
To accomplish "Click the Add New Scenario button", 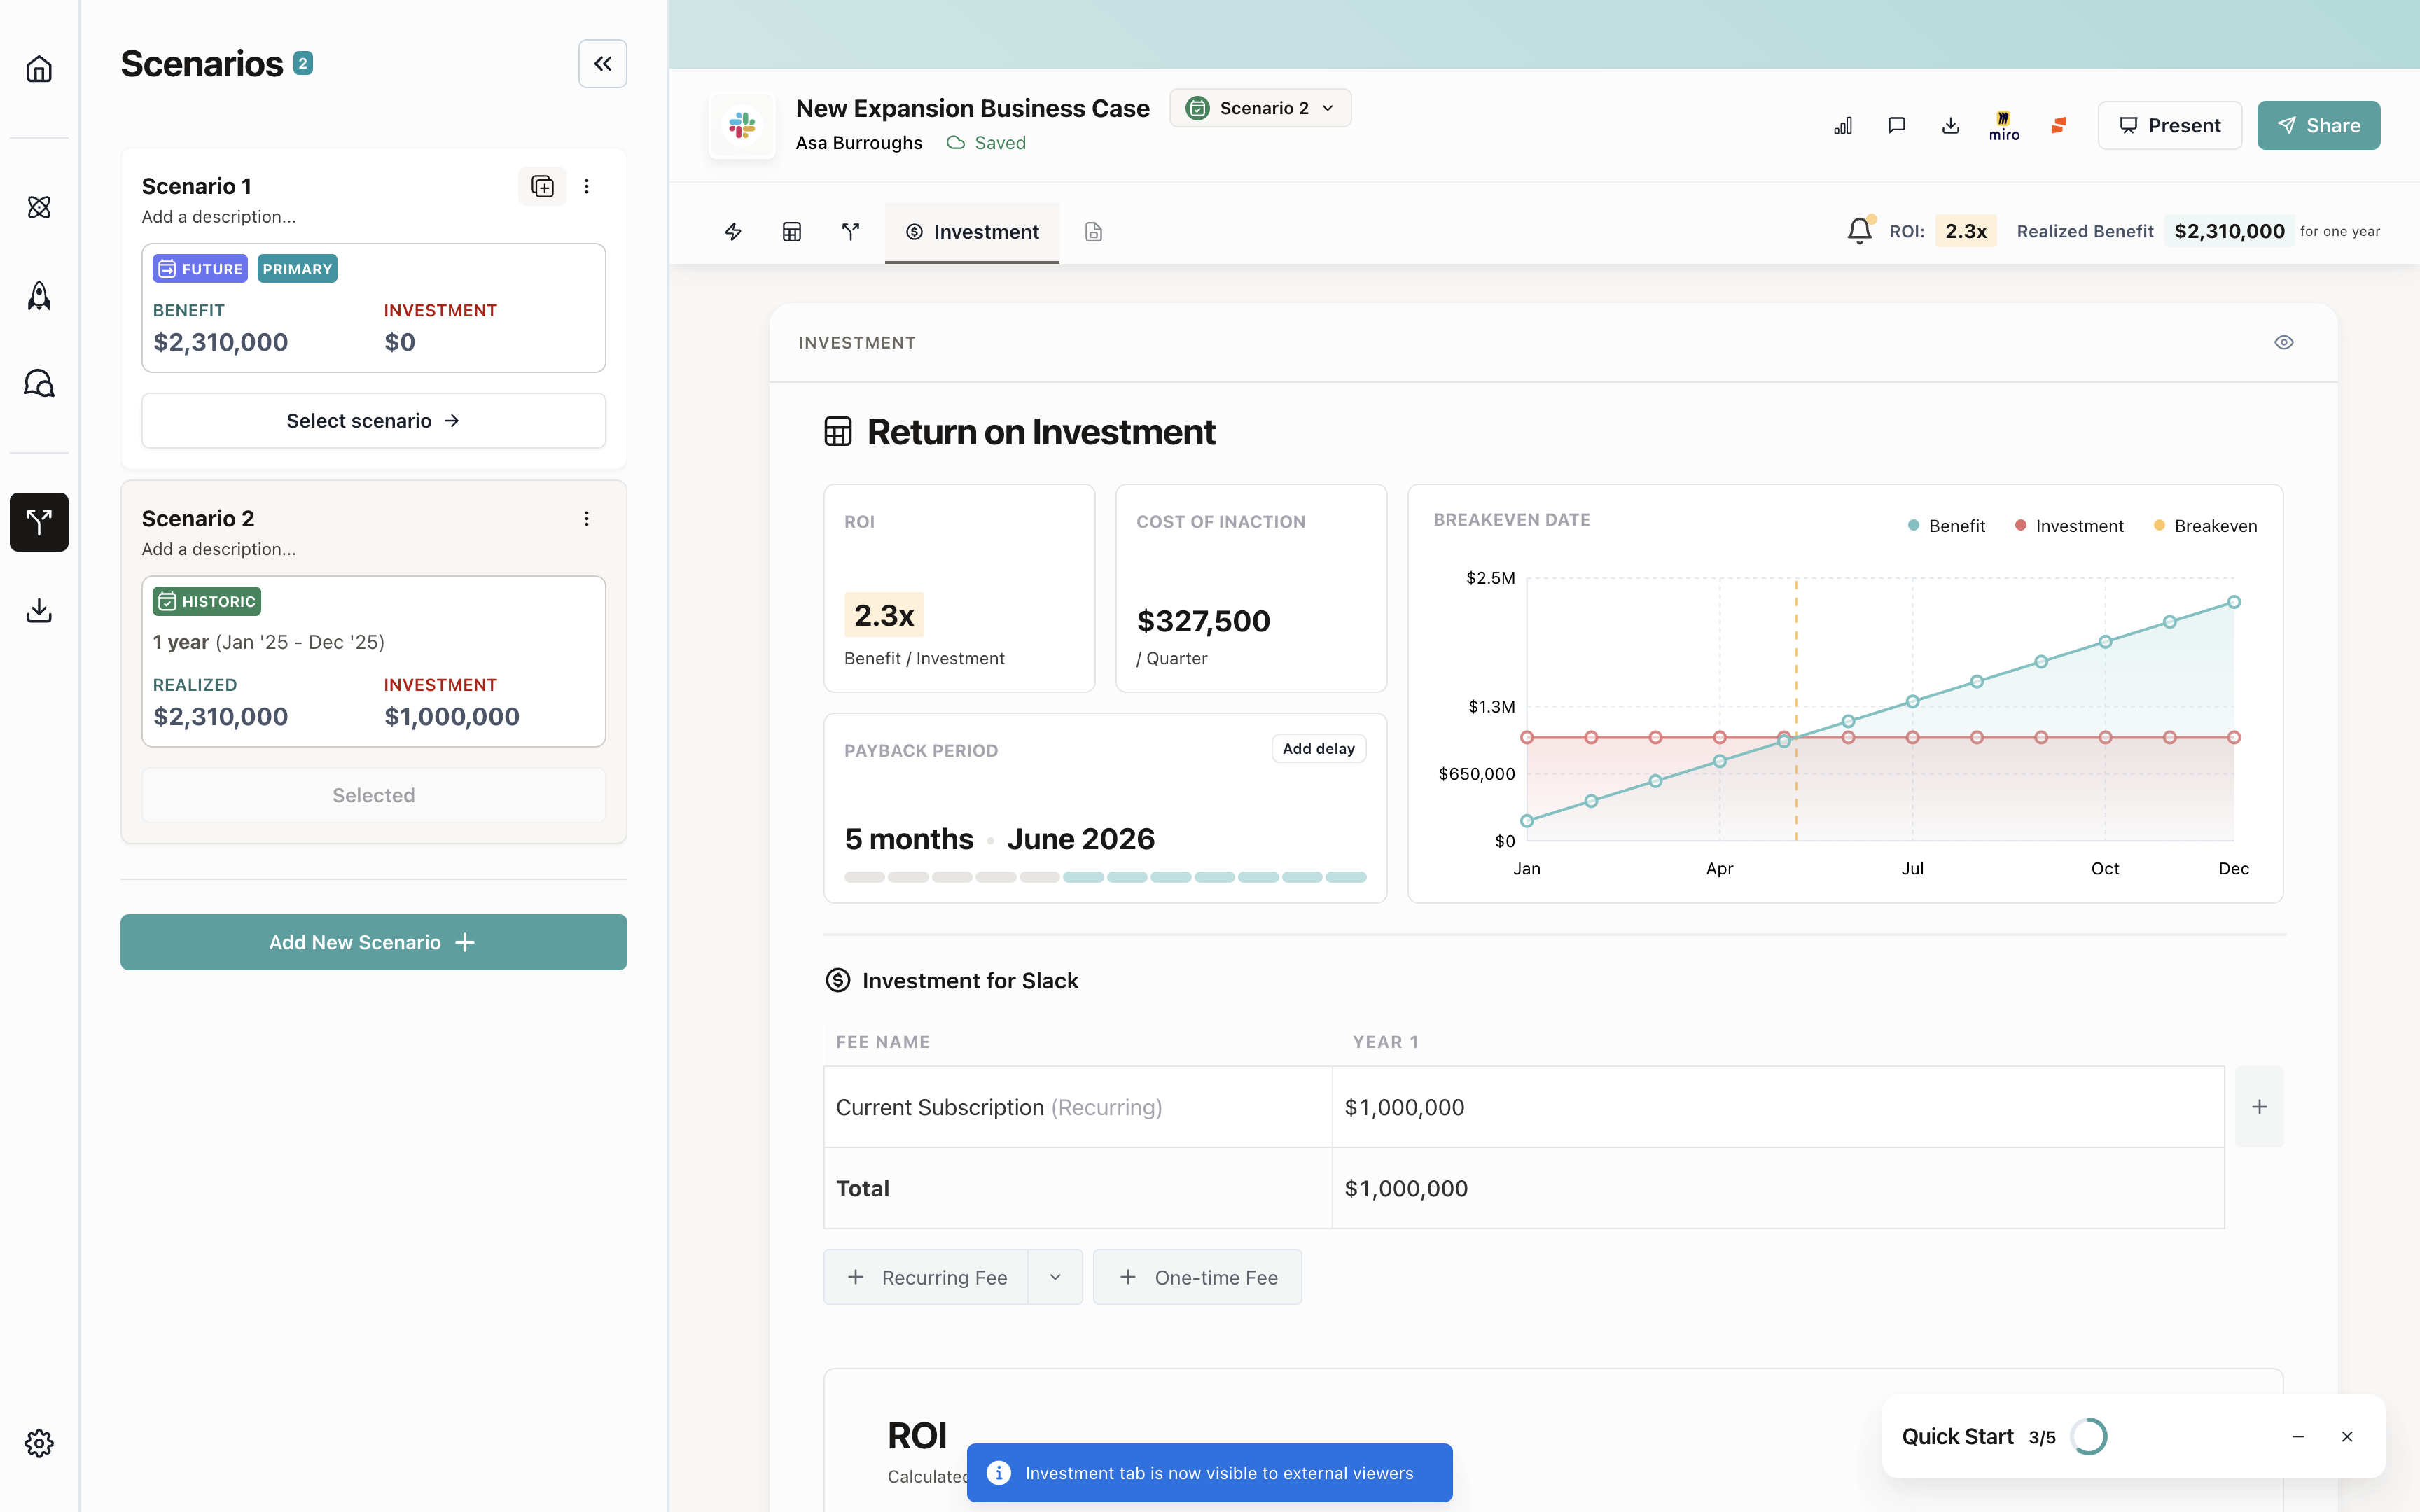I will pyautogui.click(x=373, y=942).
